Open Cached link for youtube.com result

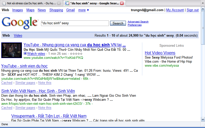[7, 83]
